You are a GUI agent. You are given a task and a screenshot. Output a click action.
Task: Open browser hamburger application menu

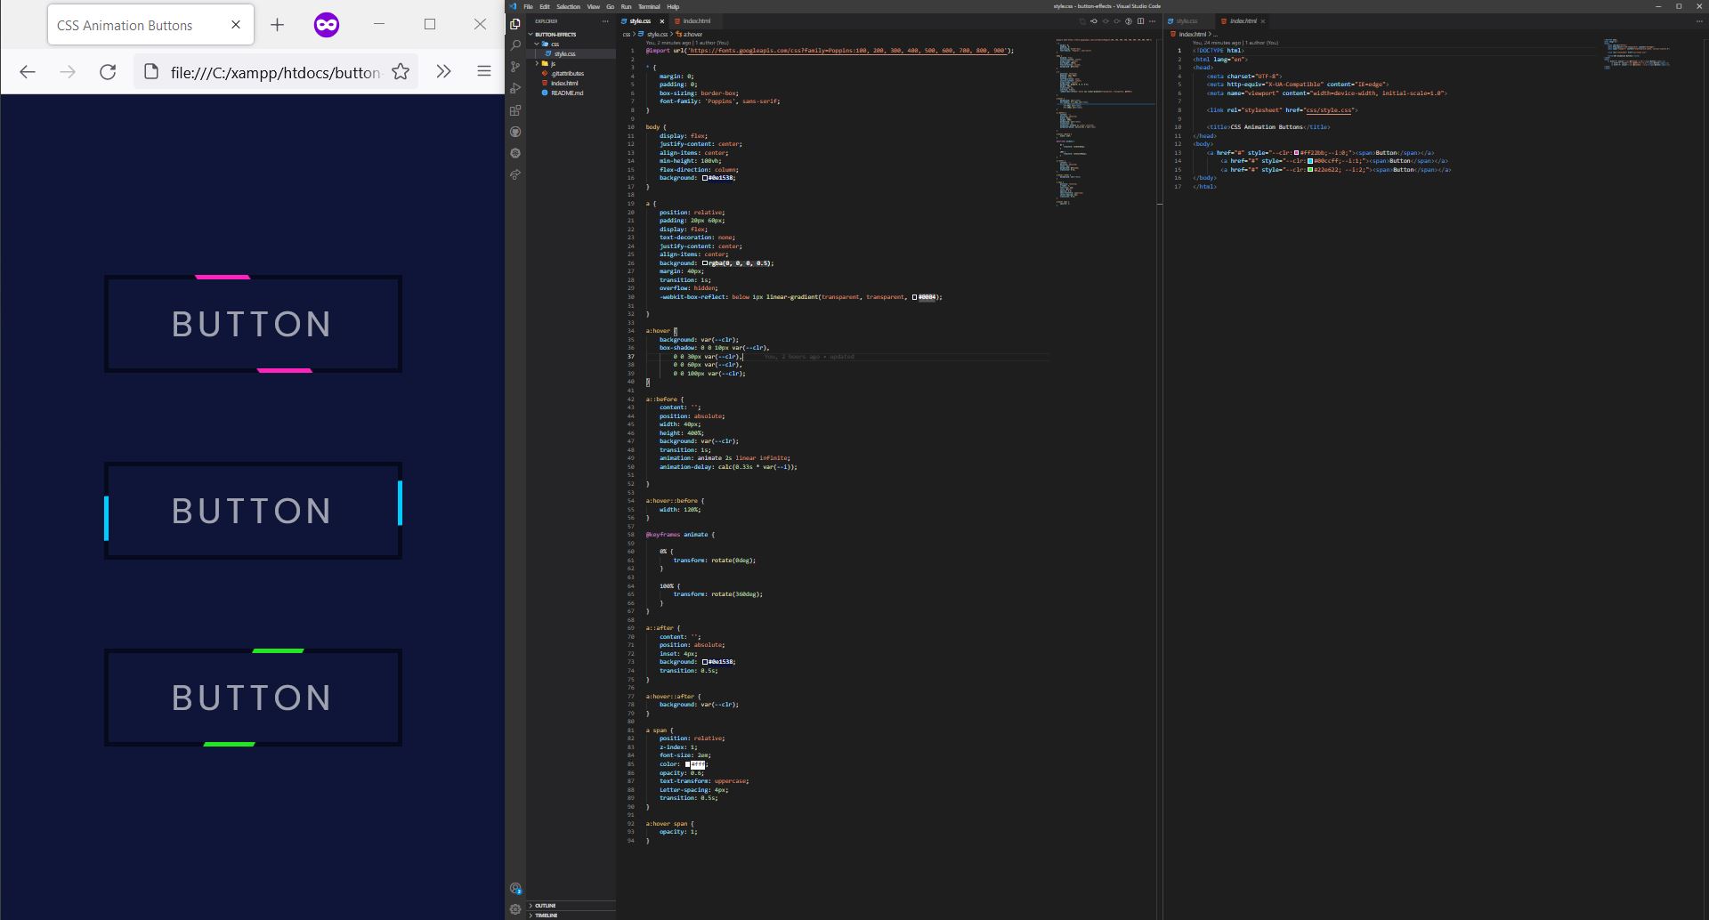coord(484,72)
